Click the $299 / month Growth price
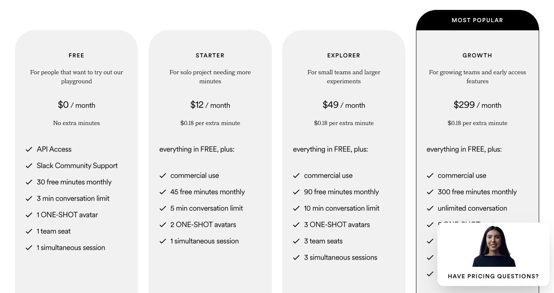The image size is (554, 293). point(477,105)
